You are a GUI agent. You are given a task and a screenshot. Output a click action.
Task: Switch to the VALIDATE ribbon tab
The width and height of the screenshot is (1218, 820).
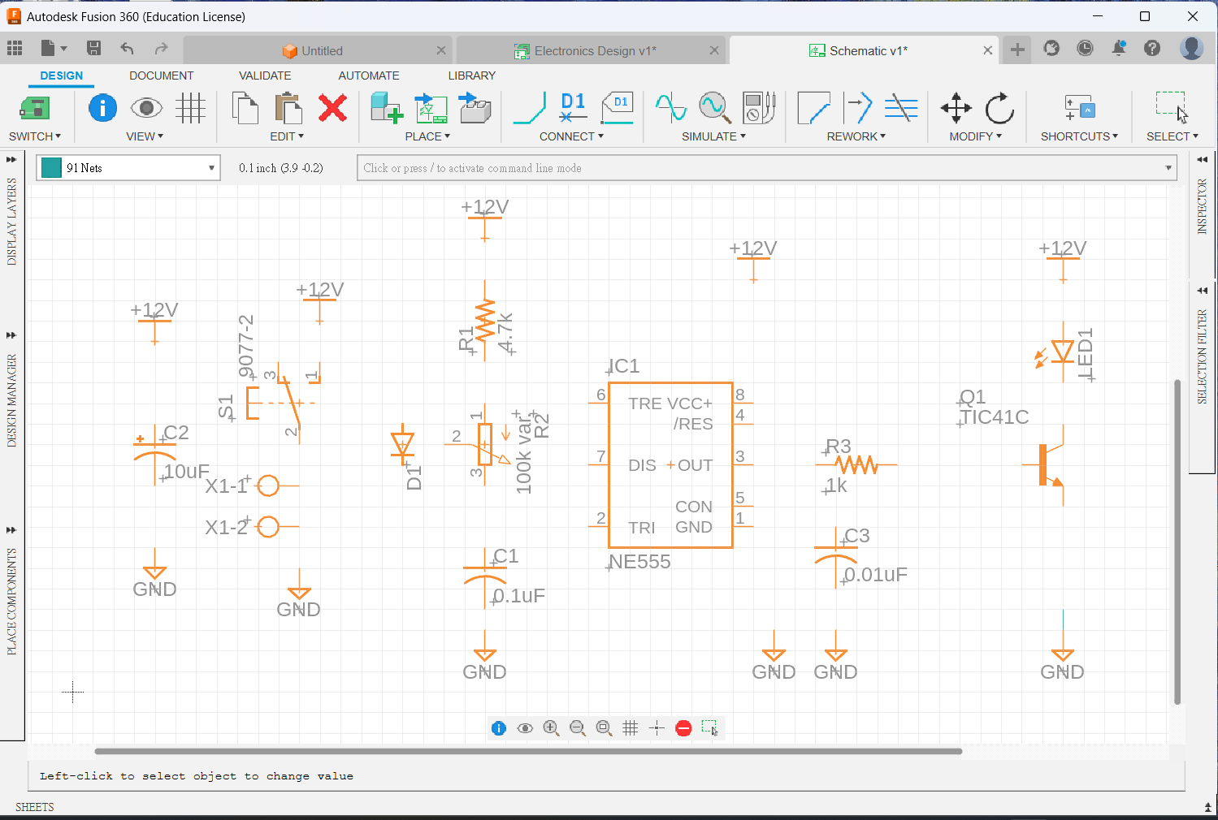[265, 76]
